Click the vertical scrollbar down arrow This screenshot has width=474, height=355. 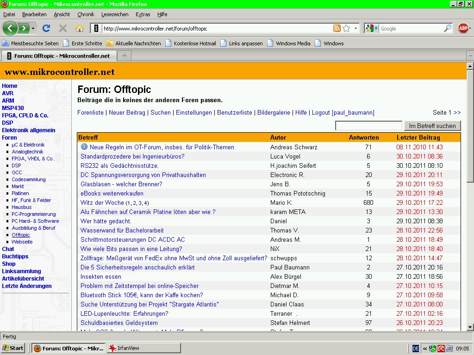(x=470, y=327)
